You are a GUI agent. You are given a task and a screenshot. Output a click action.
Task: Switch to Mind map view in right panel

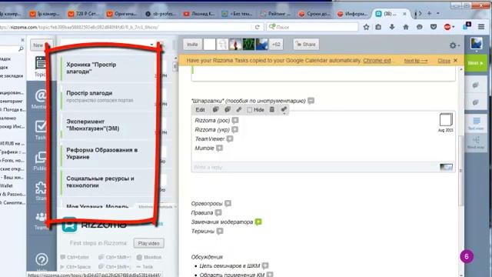point(476,142)
